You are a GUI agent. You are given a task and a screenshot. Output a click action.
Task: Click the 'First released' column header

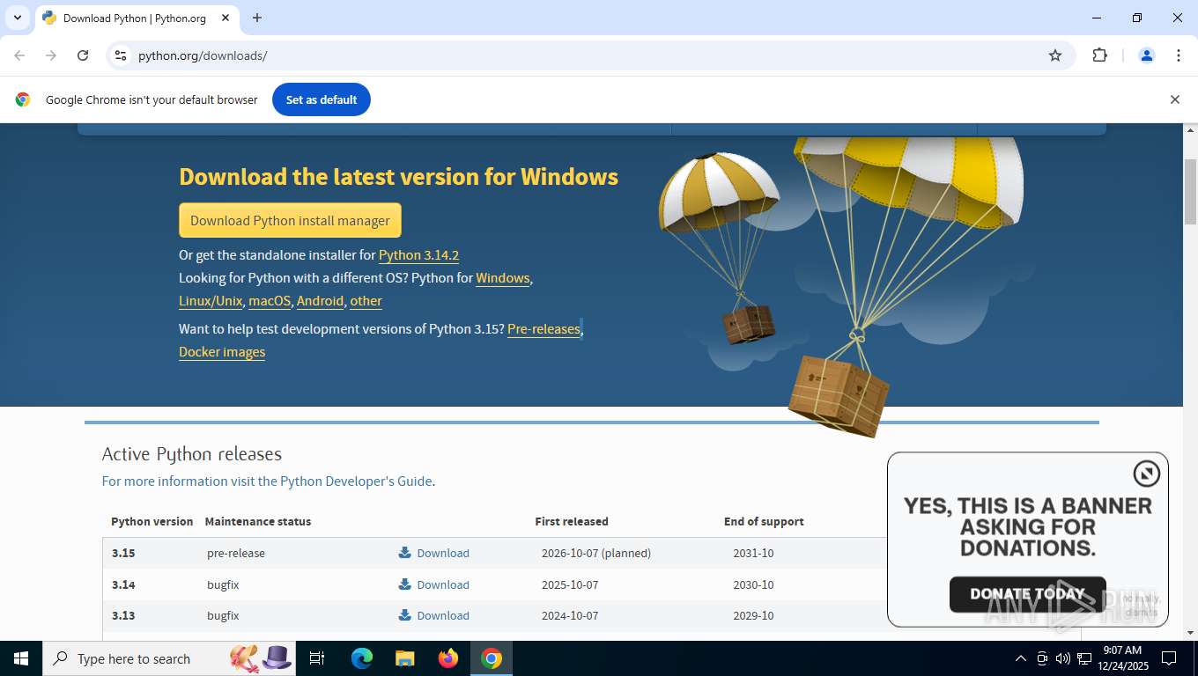pos(572,522)
